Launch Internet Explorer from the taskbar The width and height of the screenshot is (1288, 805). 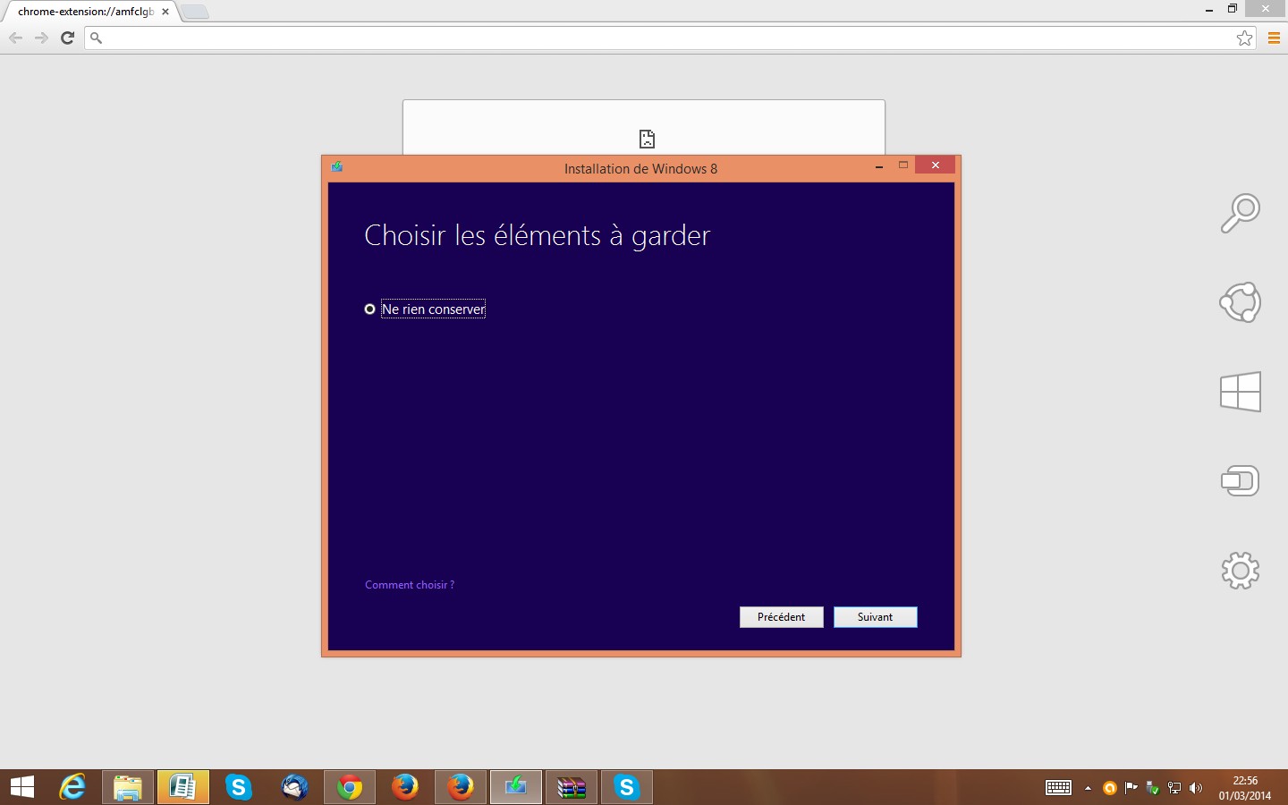[x=72, y=787]
